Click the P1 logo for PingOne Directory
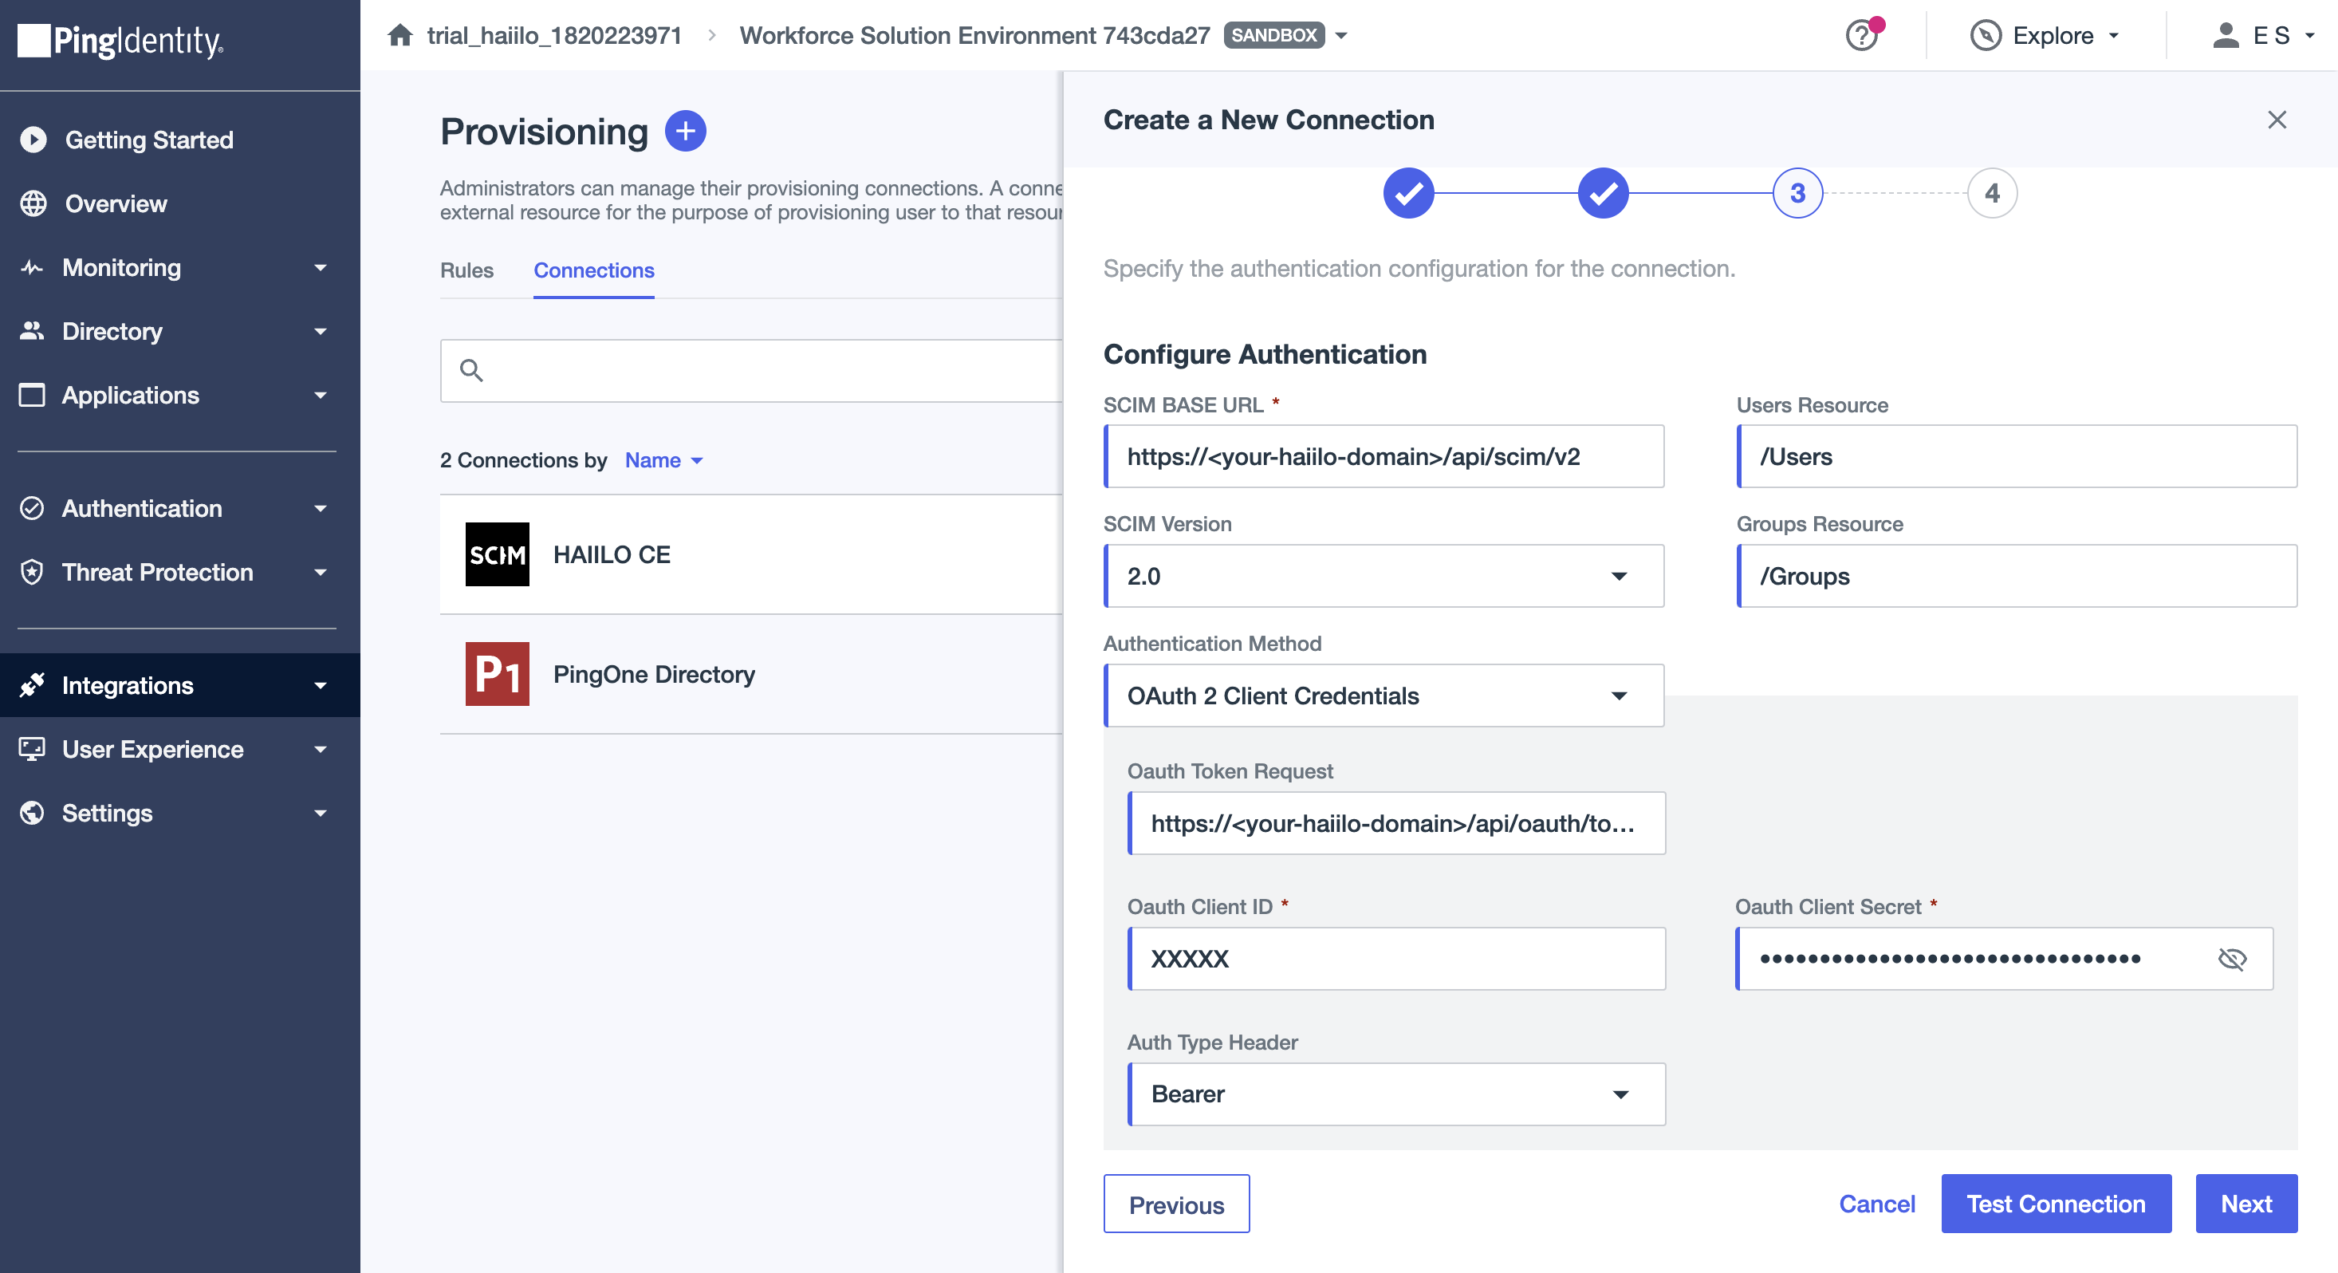The height and width of the screenshot is (1273, 2338). click(498, 675)
